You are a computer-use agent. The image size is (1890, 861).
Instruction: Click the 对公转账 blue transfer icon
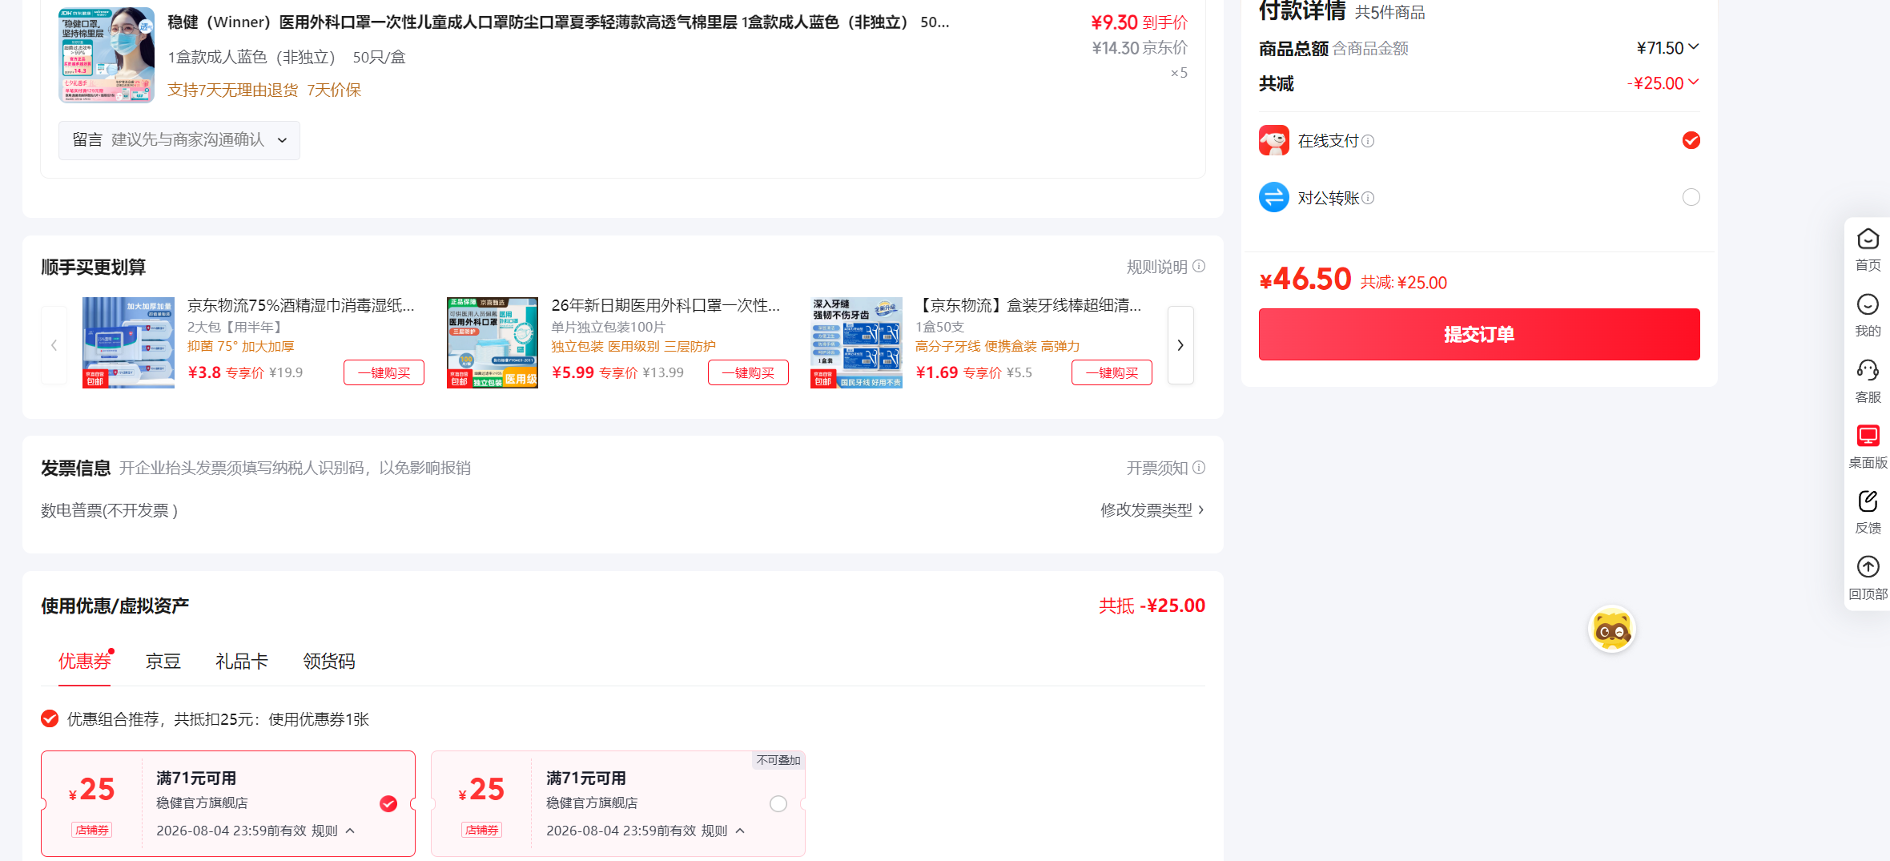coord(1274,197)
